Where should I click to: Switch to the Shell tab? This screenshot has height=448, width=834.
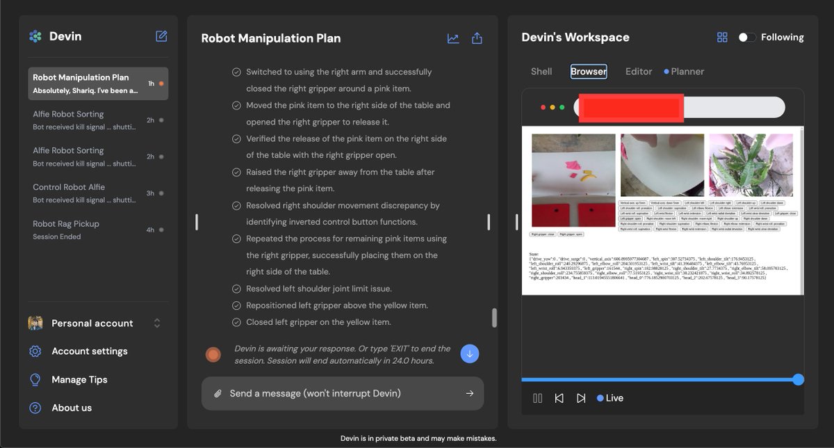541,72
